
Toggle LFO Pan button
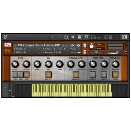click(27, 75)
